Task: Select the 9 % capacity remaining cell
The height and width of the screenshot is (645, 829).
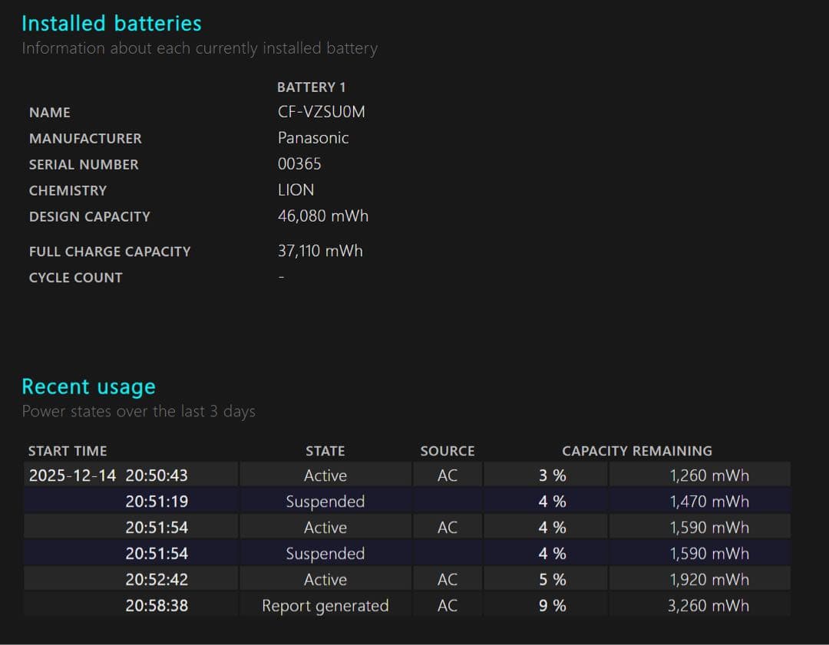Action: tap(552, 606)
